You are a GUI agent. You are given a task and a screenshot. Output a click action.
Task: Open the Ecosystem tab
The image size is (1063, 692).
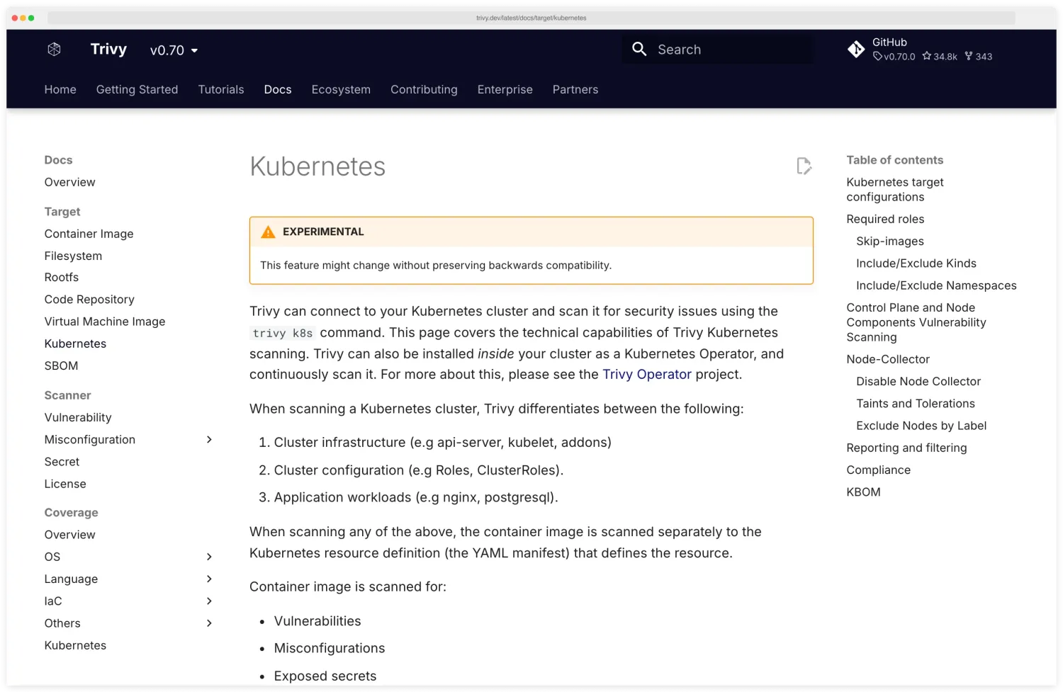pyautogui.click(x=341, y=89)
